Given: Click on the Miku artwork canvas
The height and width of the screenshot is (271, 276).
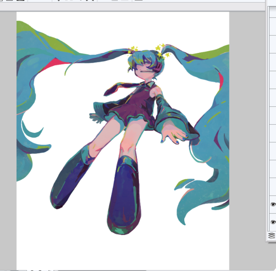Looking at the screenshot, I should point(123,141).
